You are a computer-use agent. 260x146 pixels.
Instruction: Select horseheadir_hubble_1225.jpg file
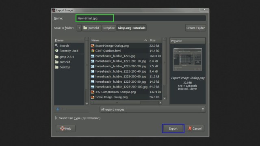126,56
